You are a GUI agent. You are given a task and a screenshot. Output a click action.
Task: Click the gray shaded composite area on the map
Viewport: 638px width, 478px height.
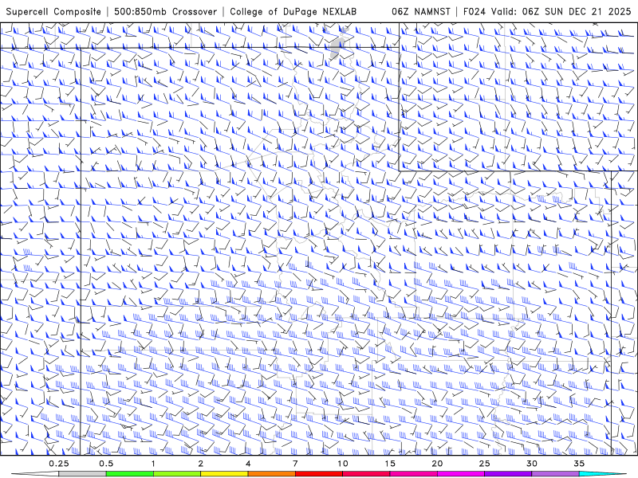tap(336, 47)
